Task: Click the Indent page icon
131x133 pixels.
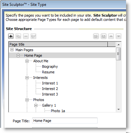Action: click(103, 36)
